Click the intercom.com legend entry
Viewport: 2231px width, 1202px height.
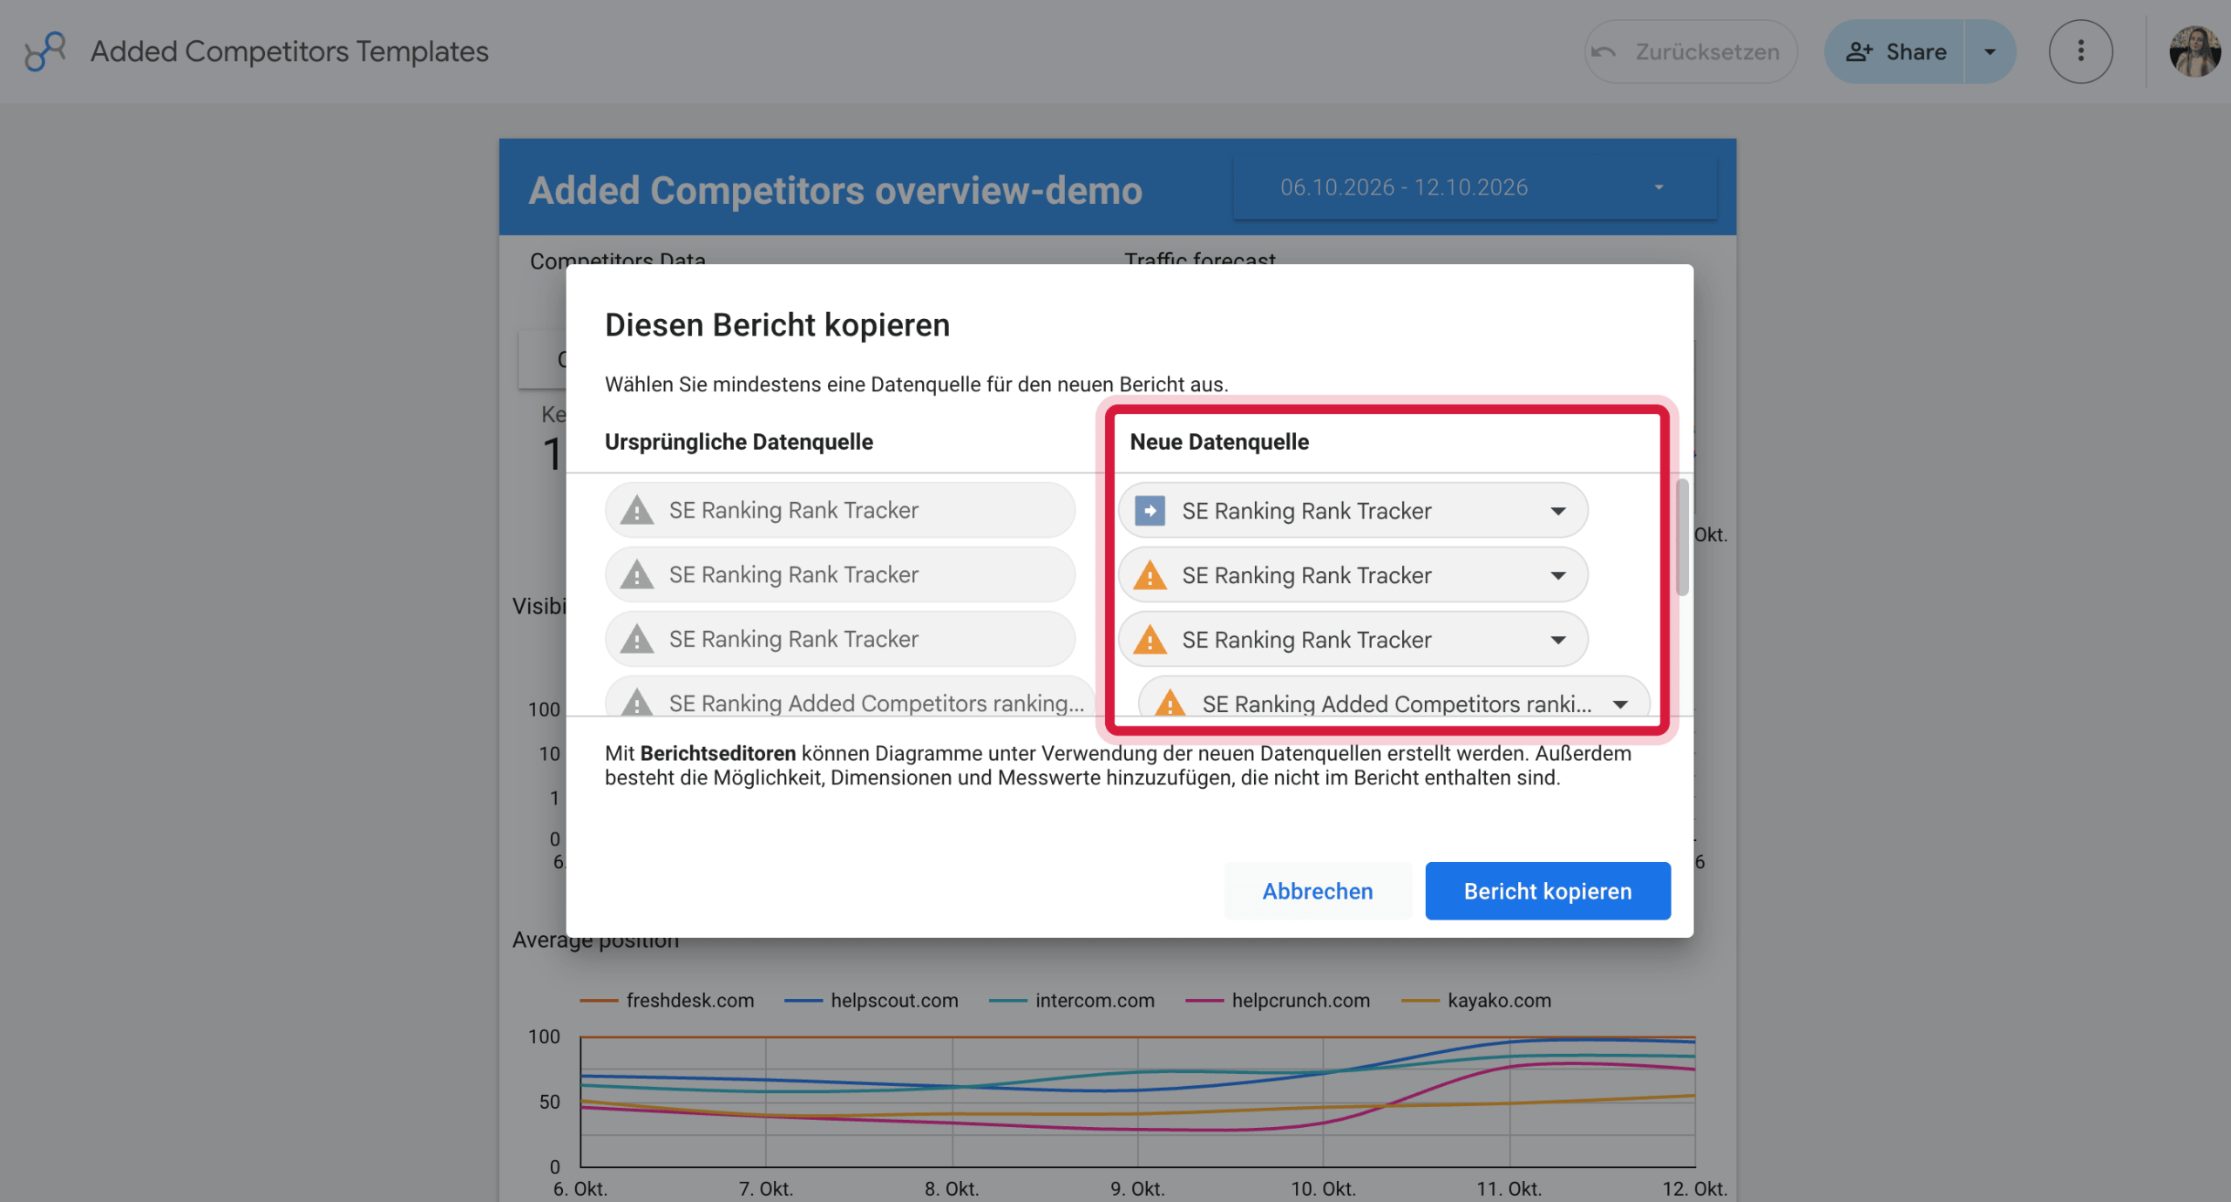(x=1072, y=1001)
